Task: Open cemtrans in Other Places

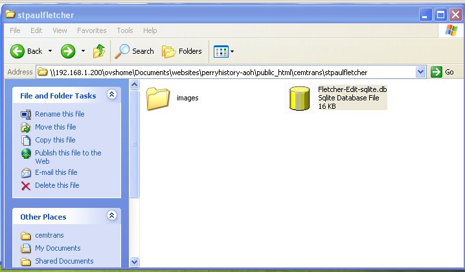Action: click(x=49, y=235)
